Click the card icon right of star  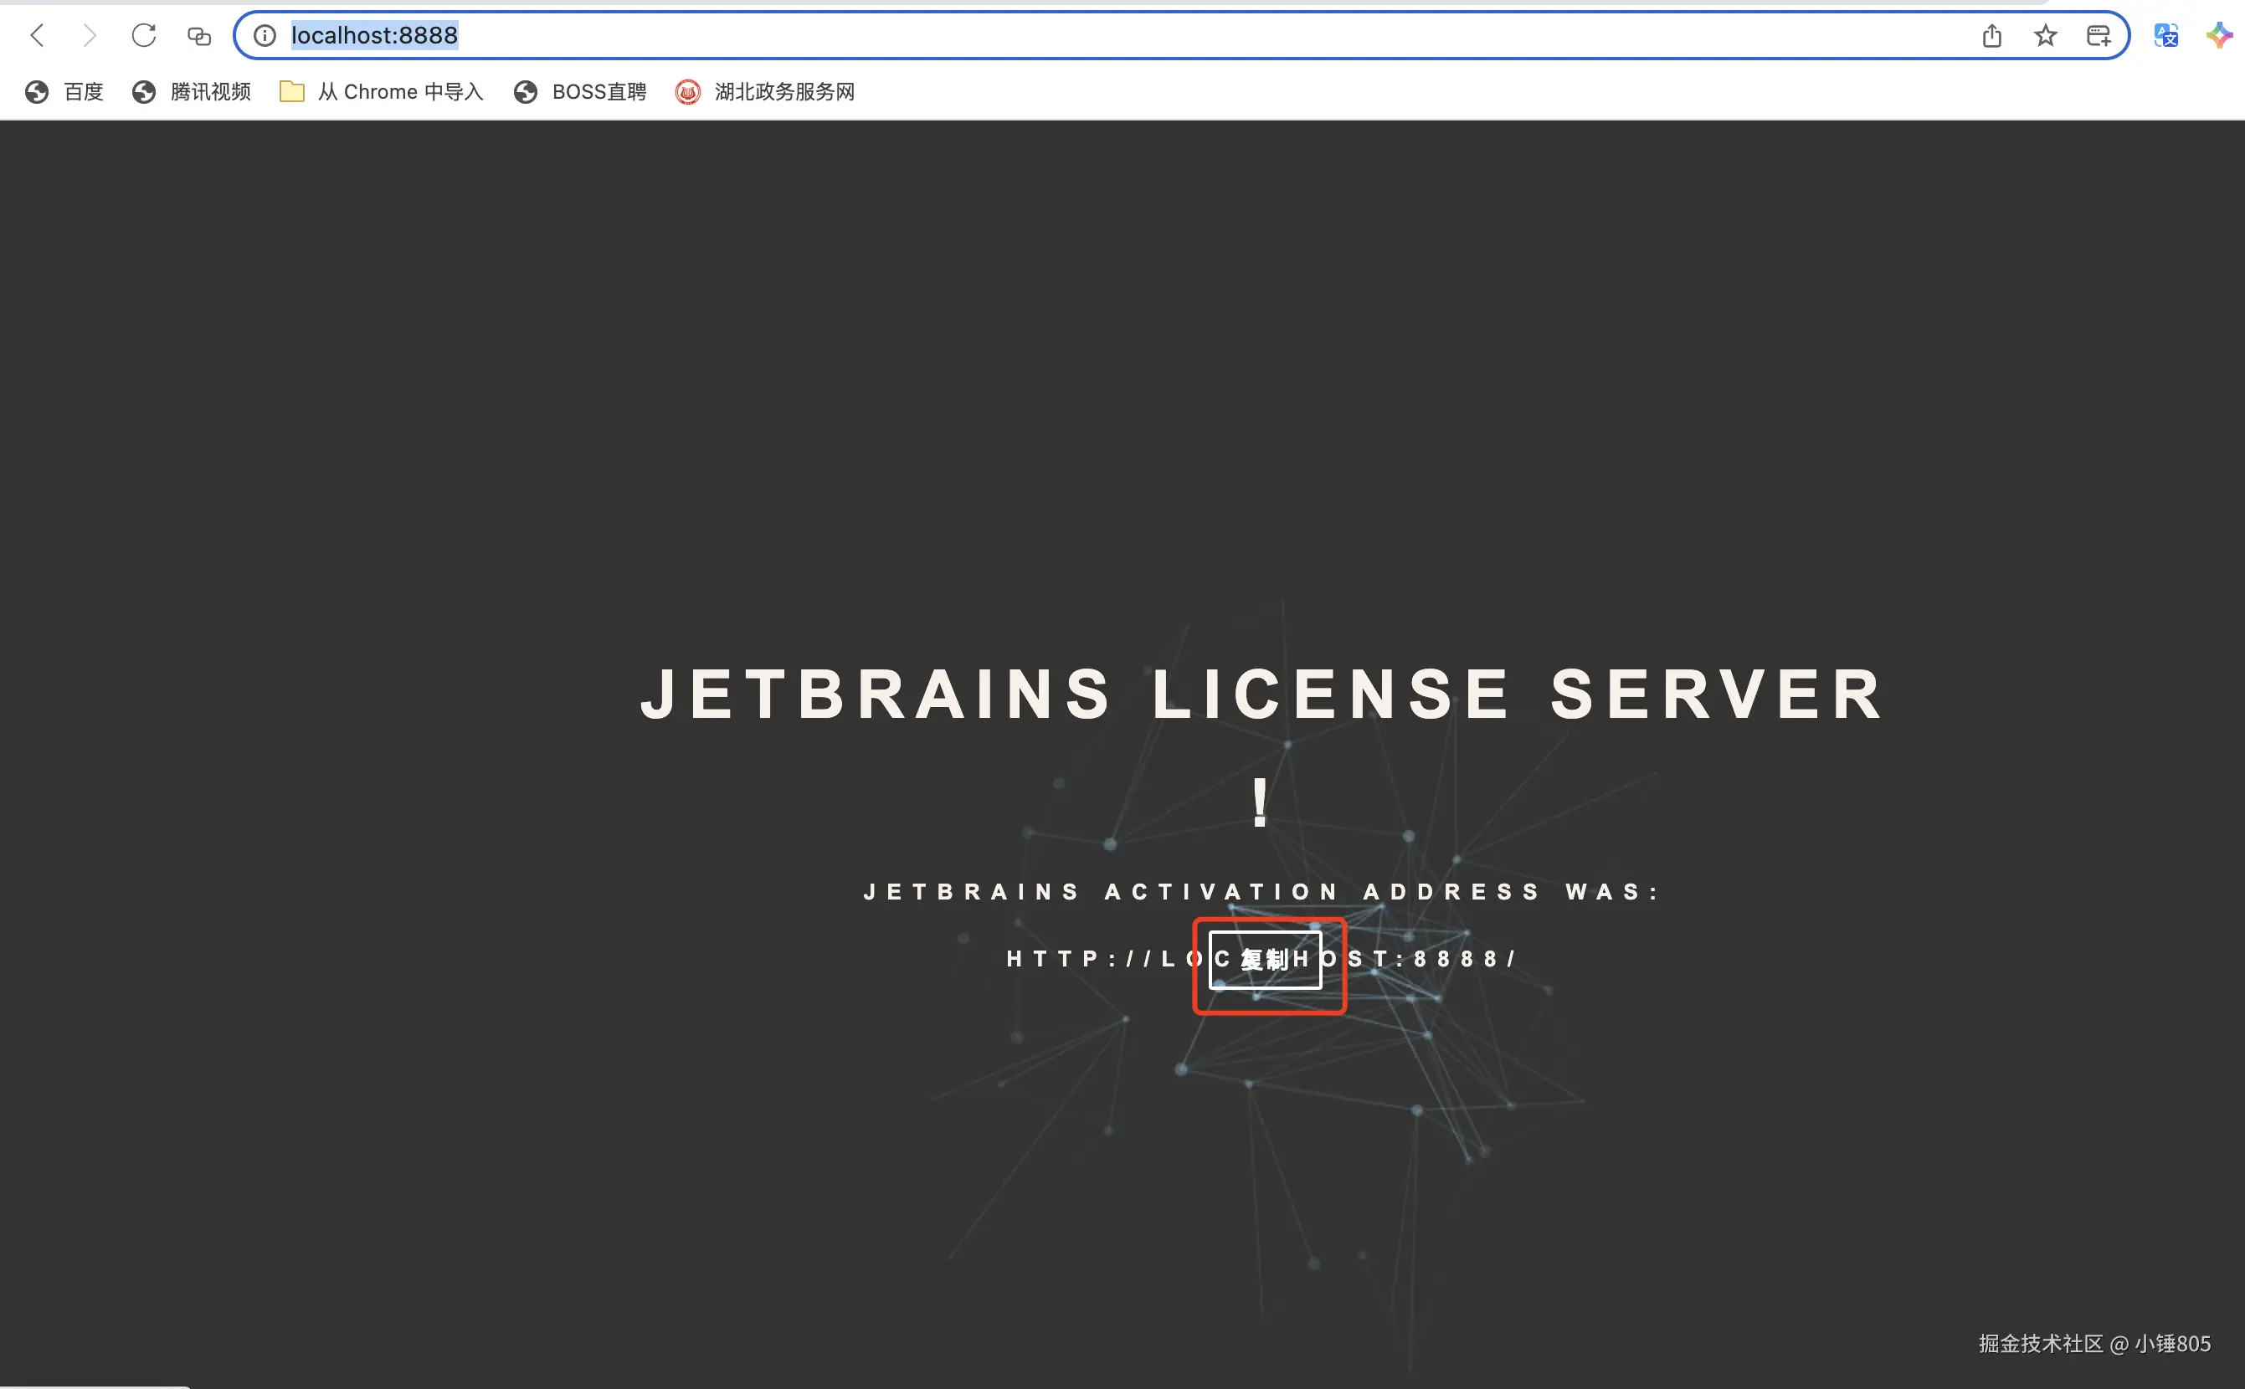2098,36
